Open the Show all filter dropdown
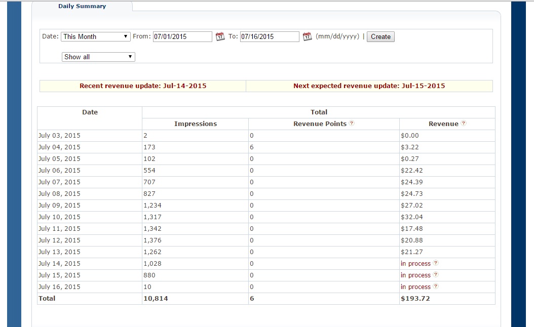This screenshot has height=327, width=534. click(98, 57)
